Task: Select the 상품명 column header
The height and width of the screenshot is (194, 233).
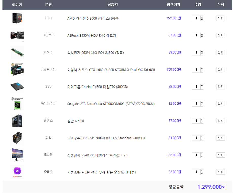Action: 113,5
